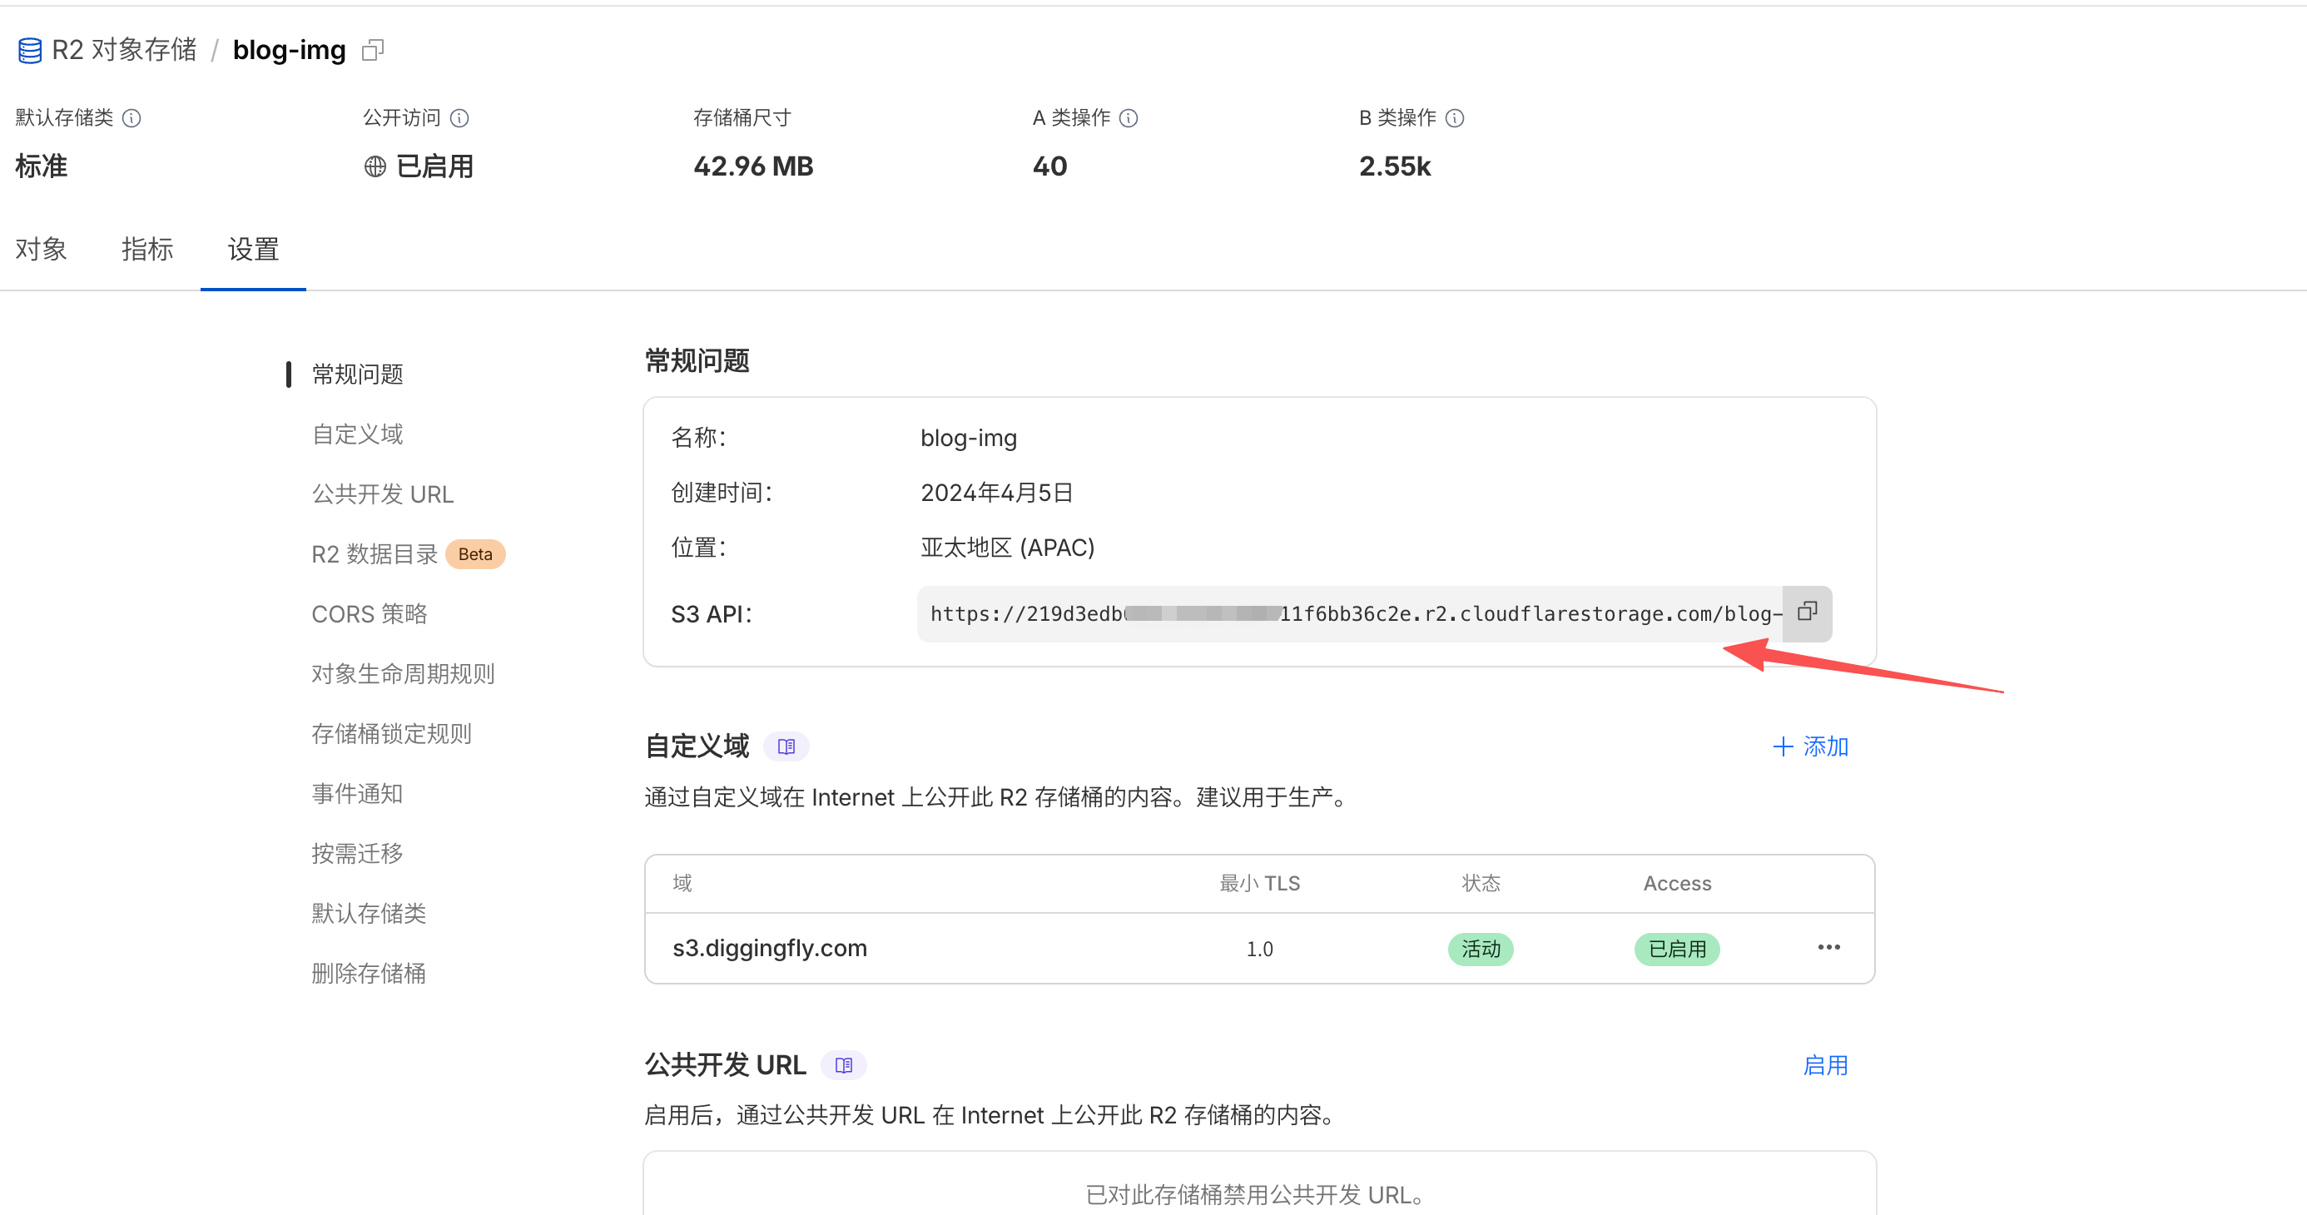Select CORS 策略 in settings sidebar
The width and height of the screenshot is (2307, 1215).
tap(369, 613)
